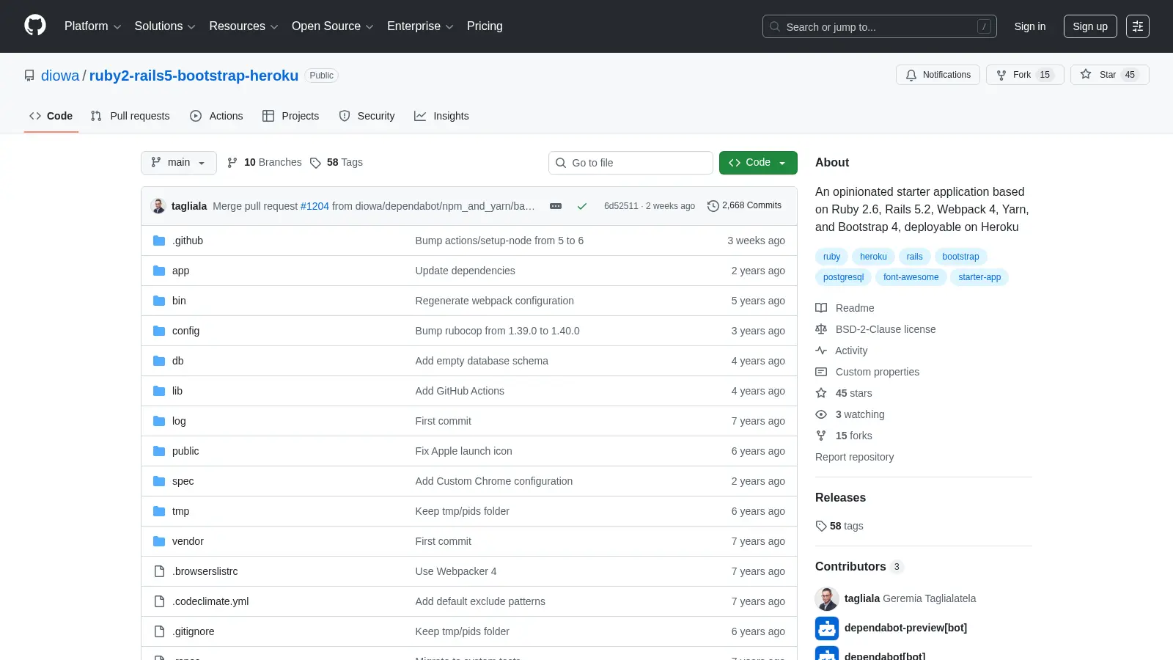Expand the Solutions menu

pyautogui.click(x=165, y=26)
